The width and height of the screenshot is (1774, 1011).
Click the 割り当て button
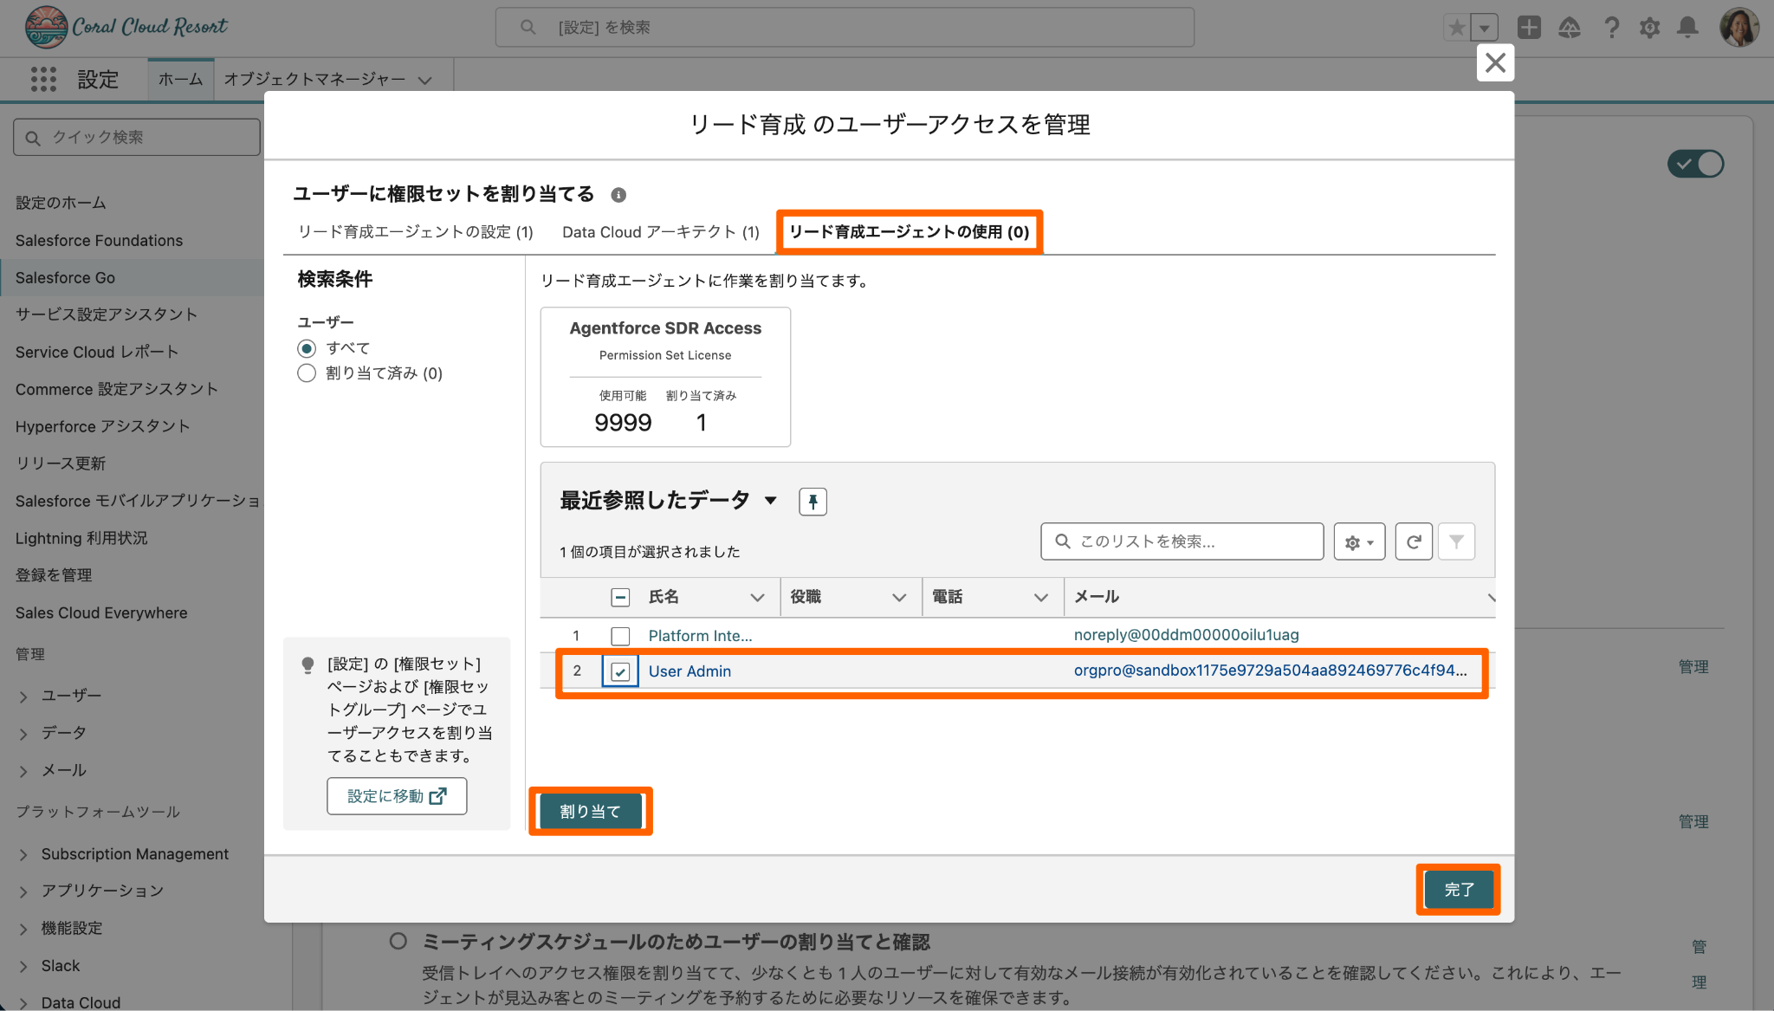(590, 812)
